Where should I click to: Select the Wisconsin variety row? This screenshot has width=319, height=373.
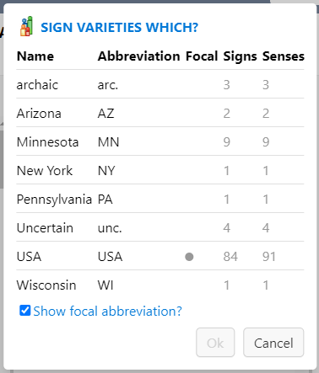[x=160, y=285]
